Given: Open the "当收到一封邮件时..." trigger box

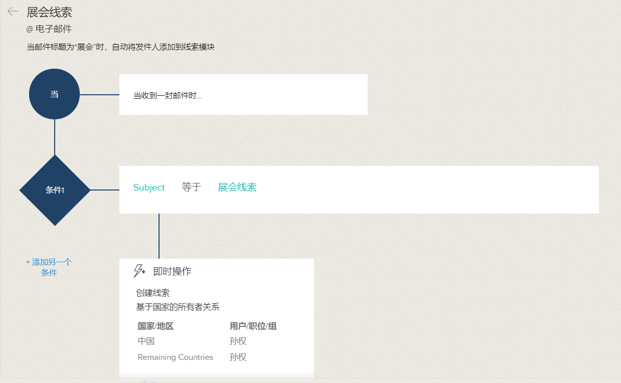Looking at the screenshot, I should [243, 95].
